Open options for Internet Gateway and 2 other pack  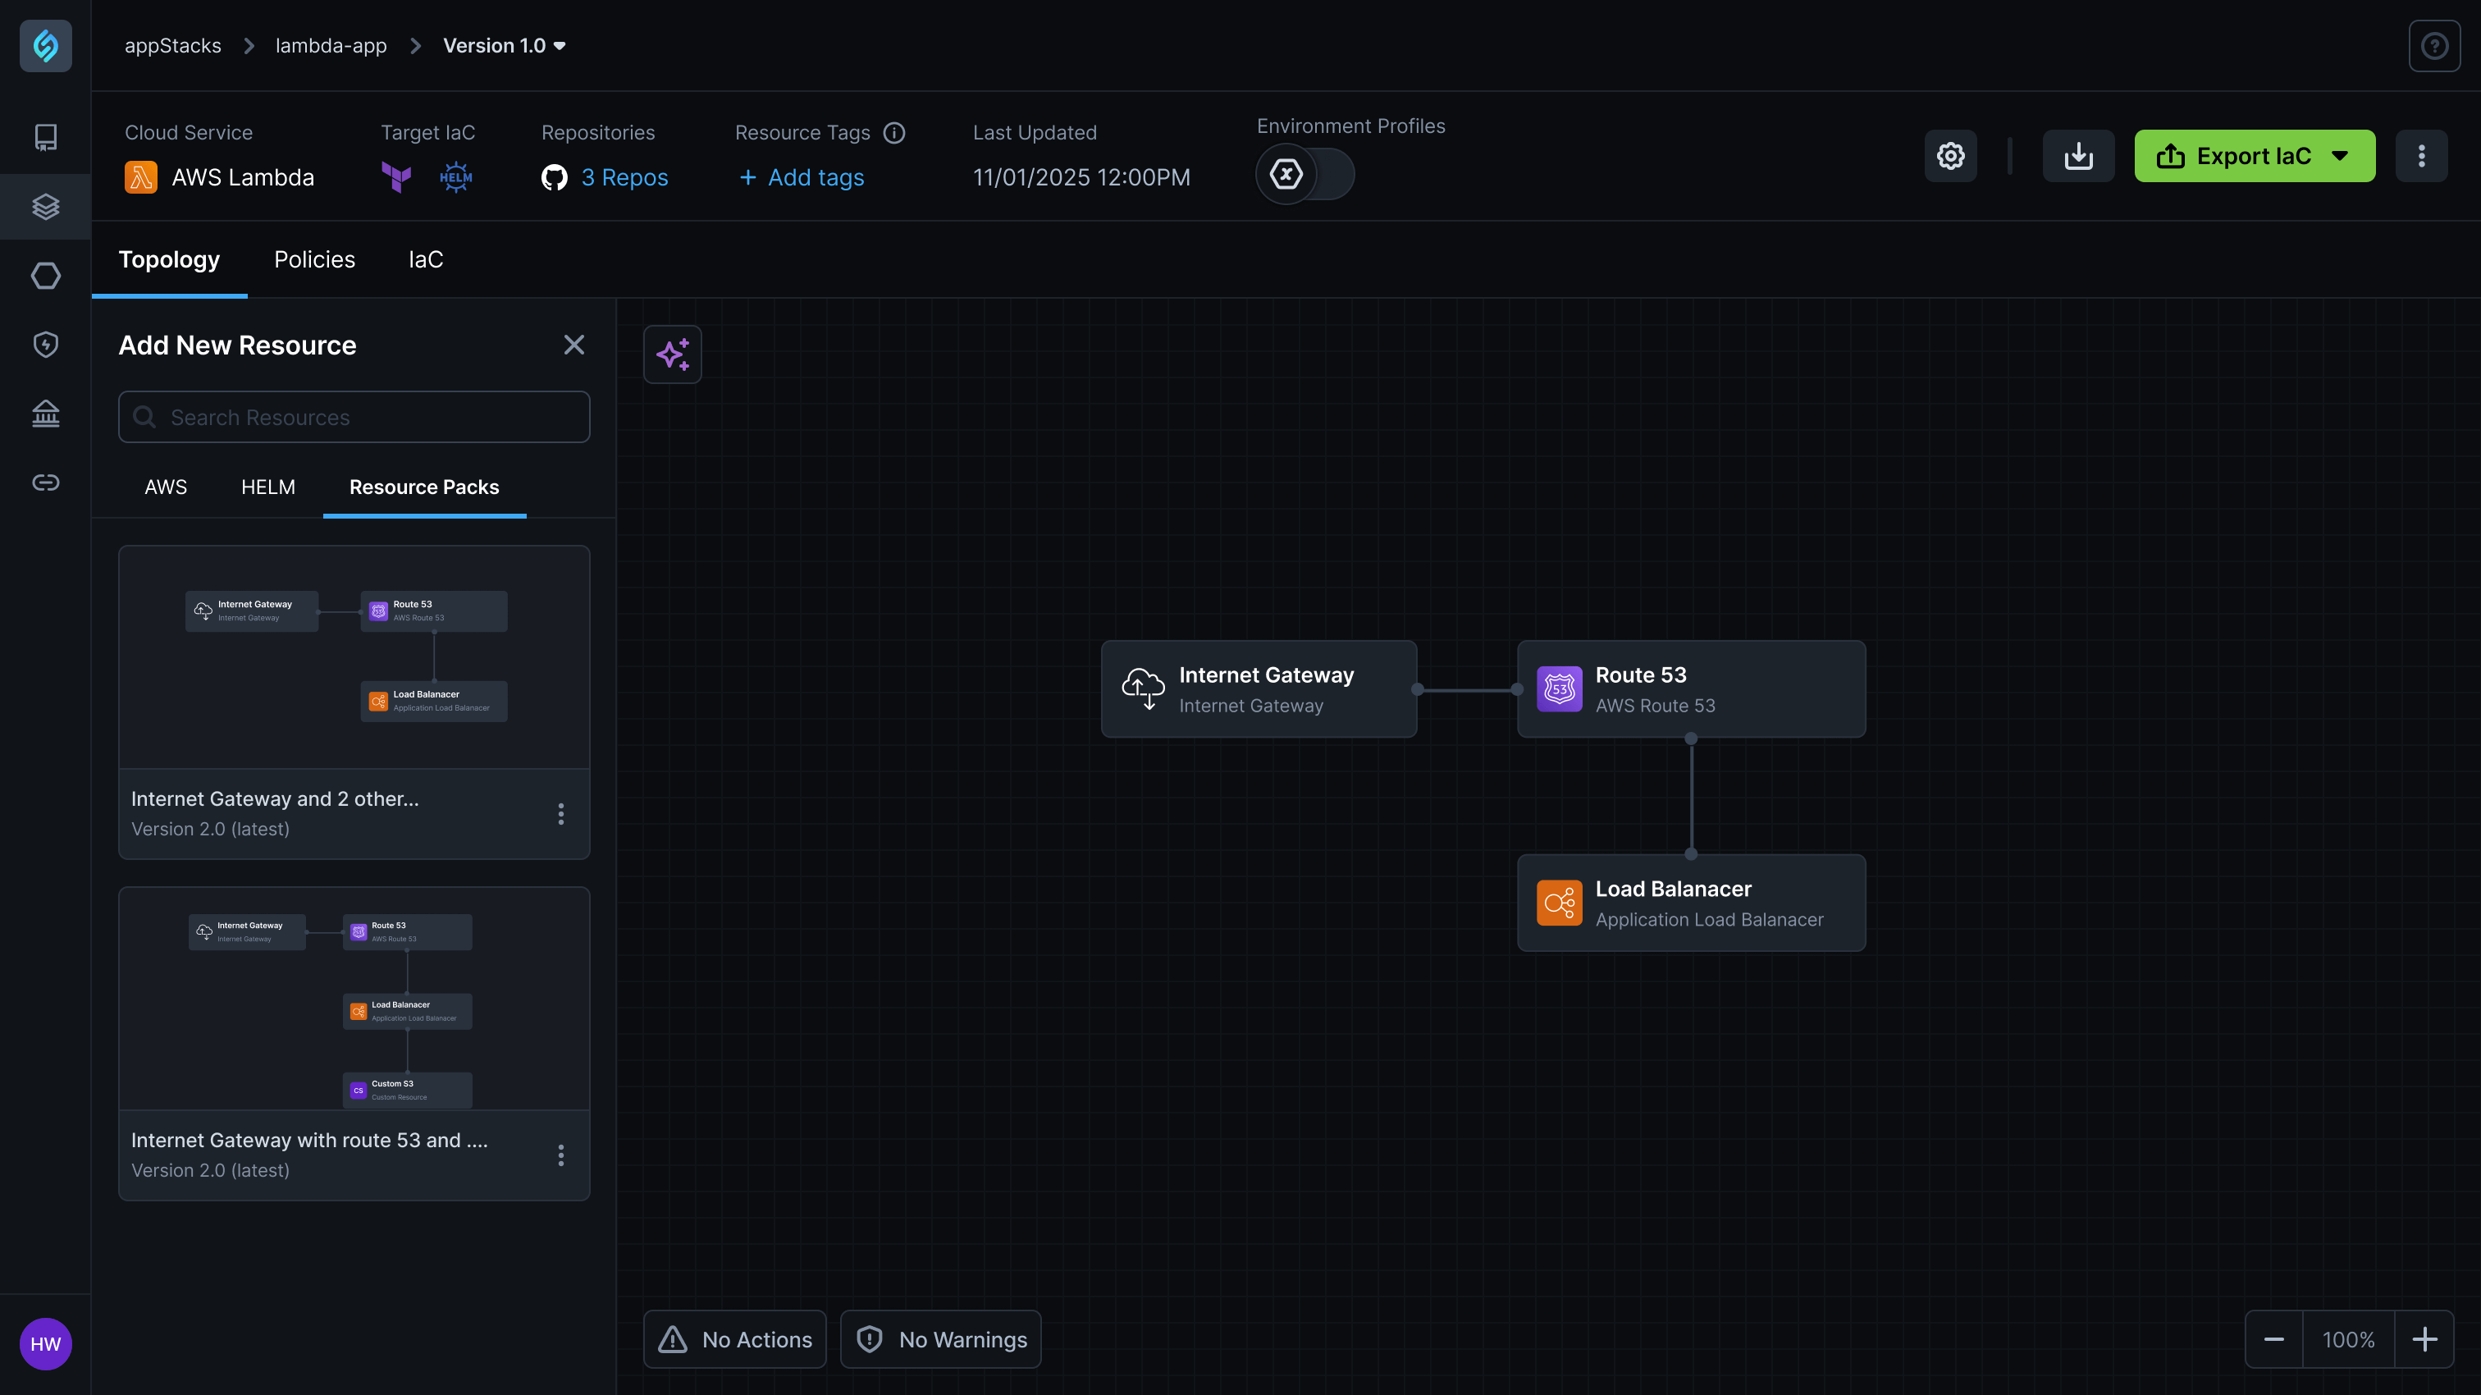pos(560,814)
